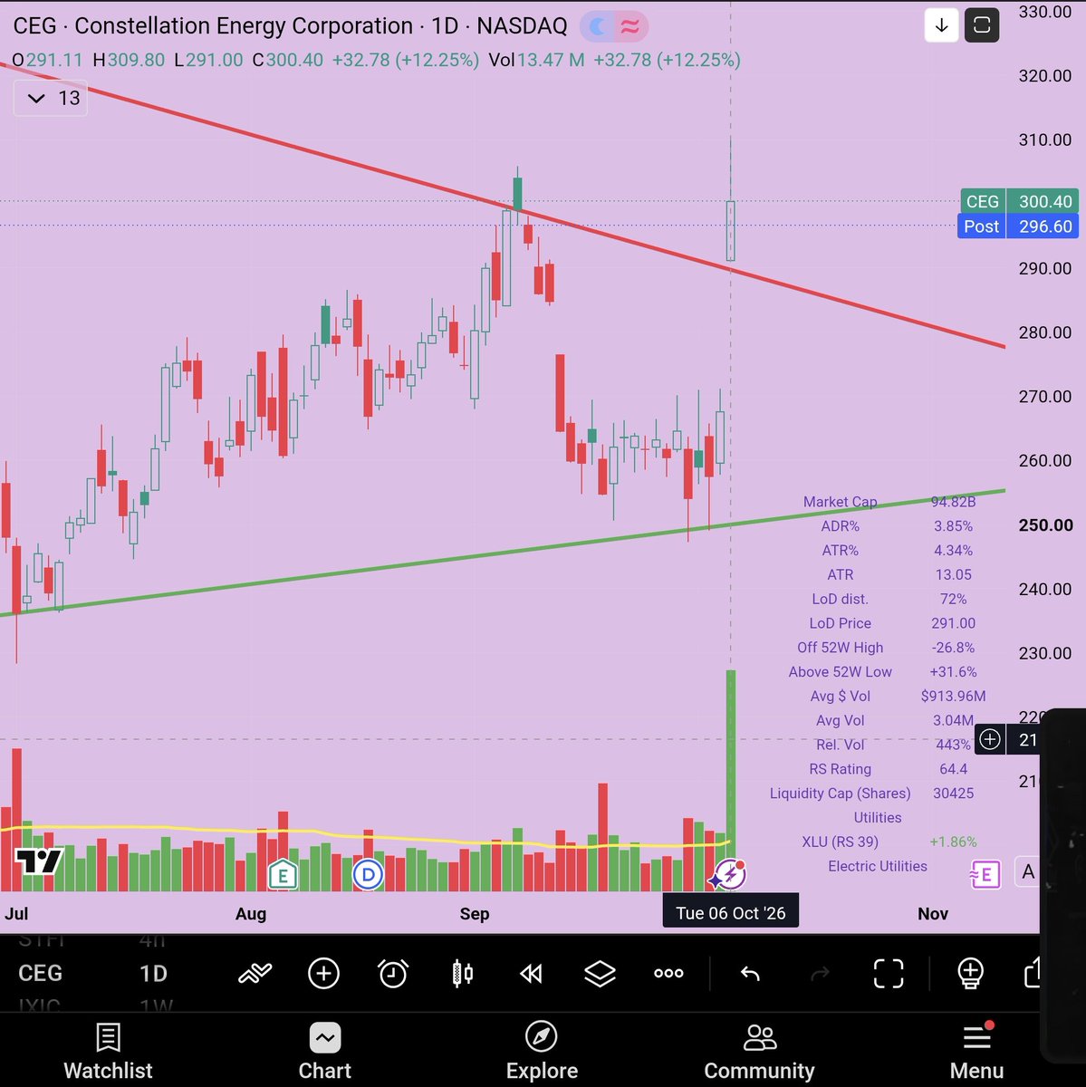Click the LoD Price 291.00 value

point(953,624)
